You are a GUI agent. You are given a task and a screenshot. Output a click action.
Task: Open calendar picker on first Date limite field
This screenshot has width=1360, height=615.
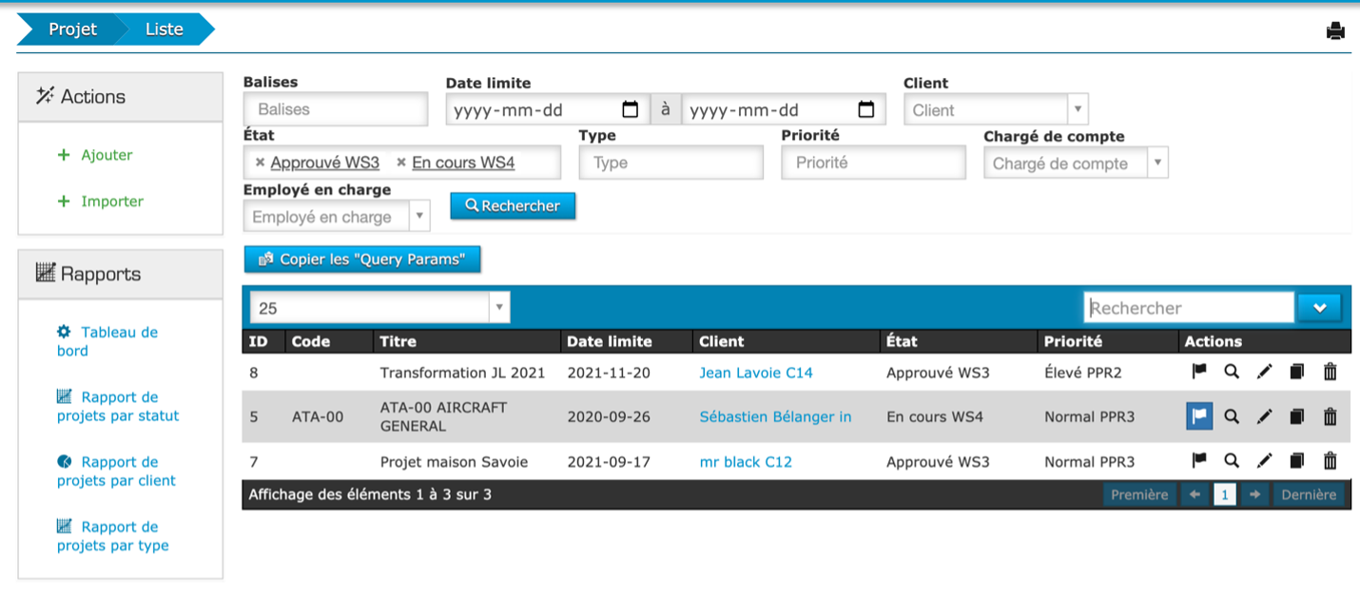pos(631,109)
